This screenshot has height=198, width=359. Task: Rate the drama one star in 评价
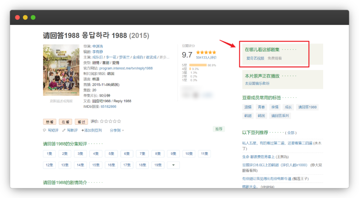coord(102,121)
